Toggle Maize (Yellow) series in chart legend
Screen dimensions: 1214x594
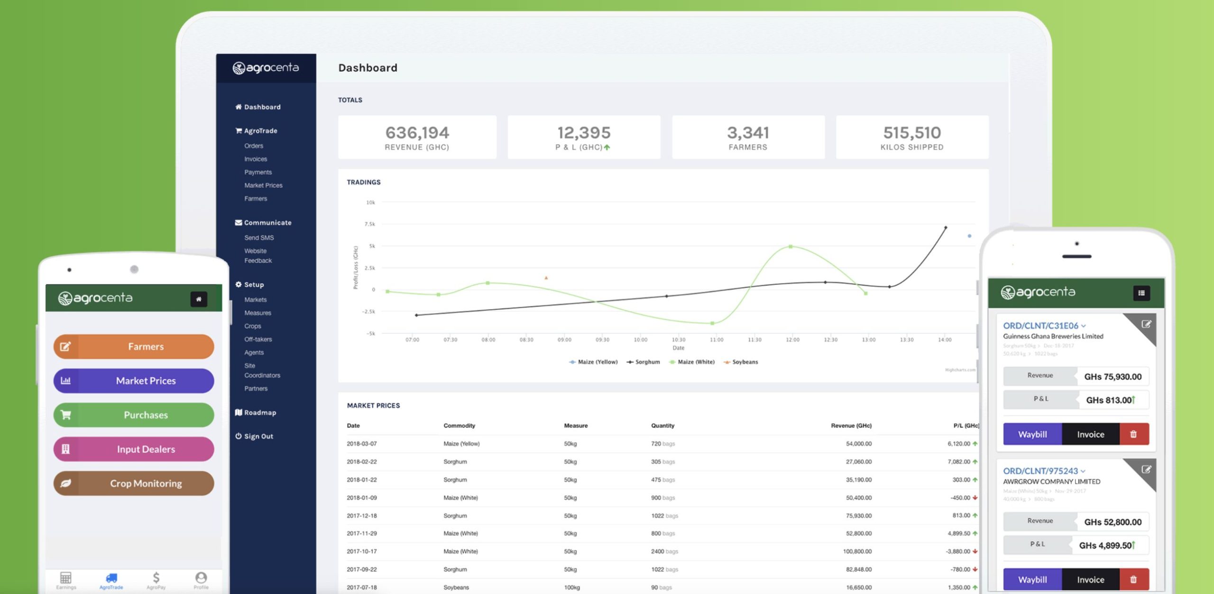(593, 362)
